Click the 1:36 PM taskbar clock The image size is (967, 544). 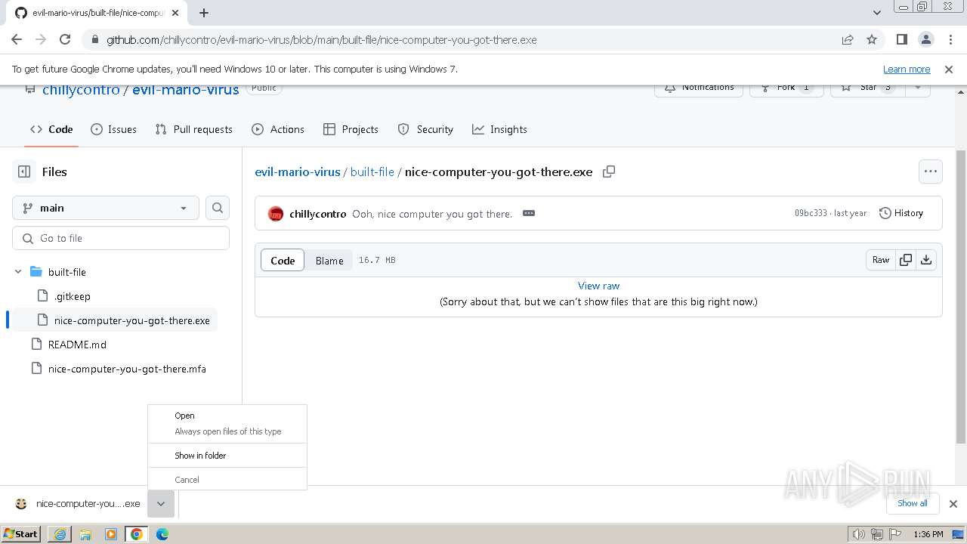point(928,534)
